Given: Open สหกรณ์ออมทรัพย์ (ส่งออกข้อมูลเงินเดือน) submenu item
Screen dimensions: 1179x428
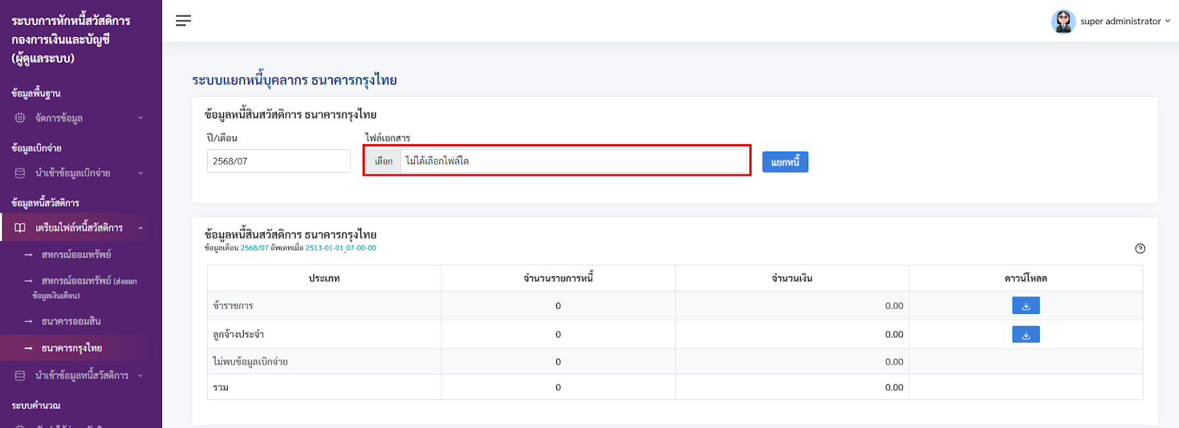Looking at the screenshot, I should click(84, 288).
